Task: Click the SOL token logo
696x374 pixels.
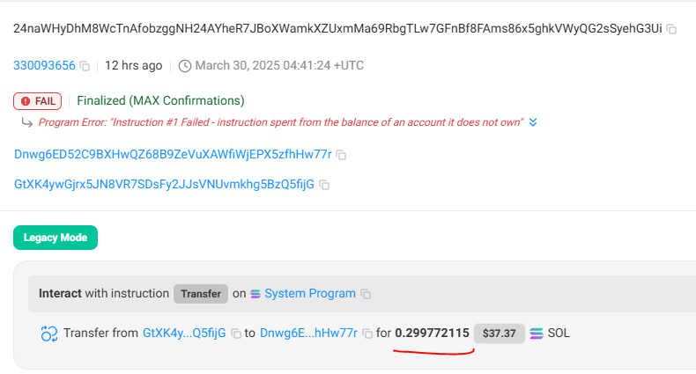Action: point(537,334)
